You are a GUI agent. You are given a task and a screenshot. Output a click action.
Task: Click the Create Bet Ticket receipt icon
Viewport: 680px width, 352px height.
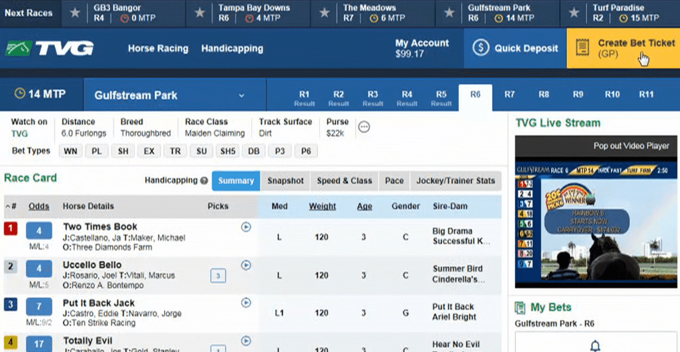coord(582,48)
